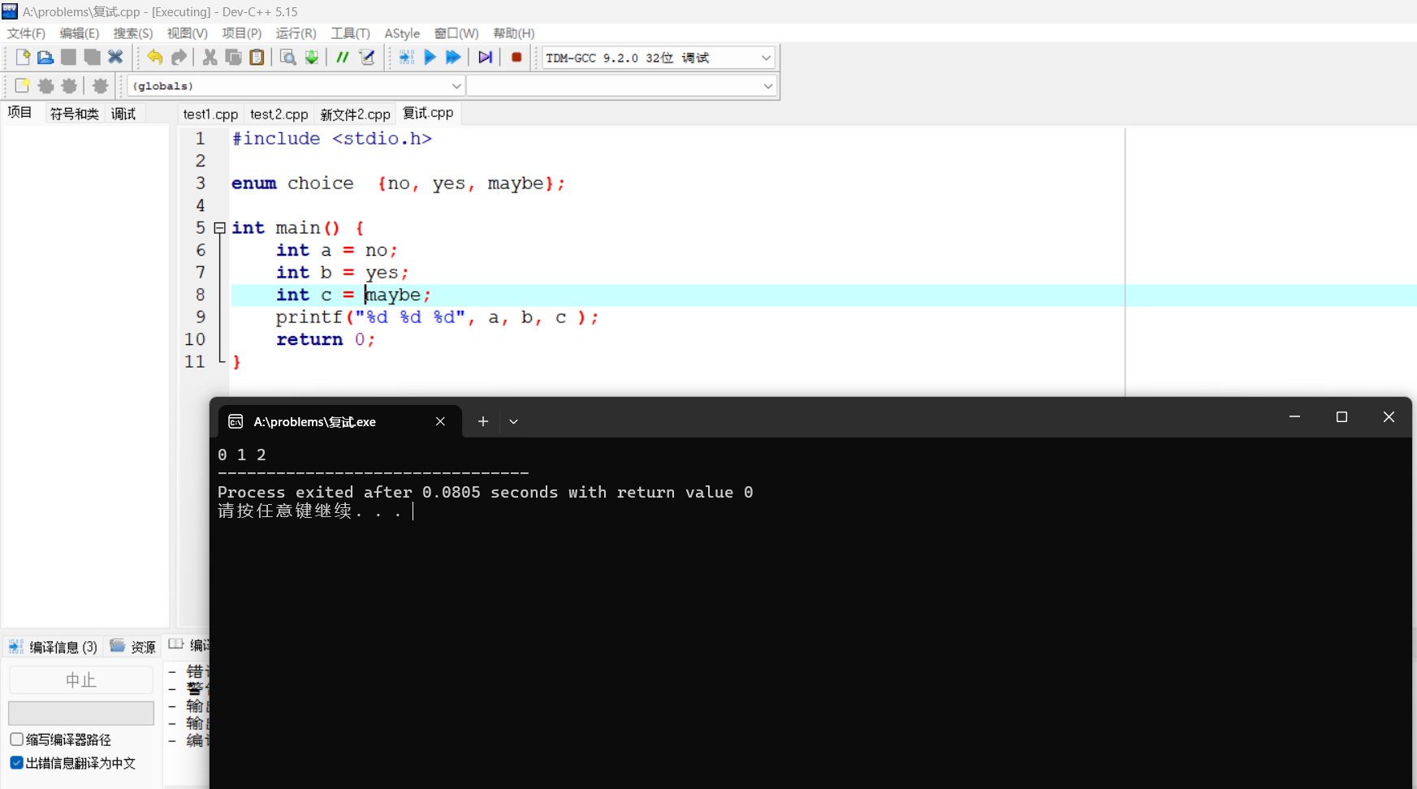Click the 中止 abort button
The height and width of the screenshot is (789, 1417).
[81, 680]
